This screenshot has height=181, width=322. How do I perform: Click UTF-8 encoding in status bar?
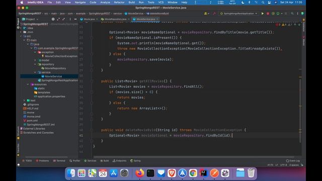pyautogui.click(x=283, y=165)
